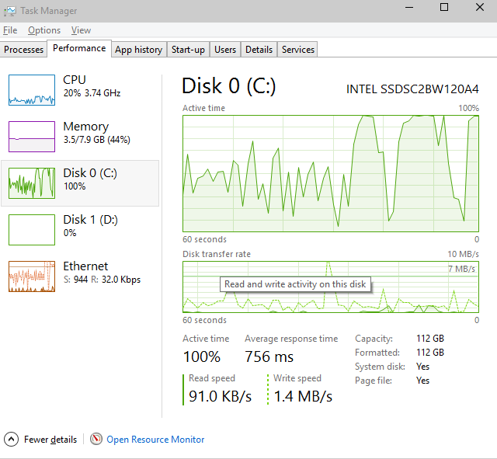
Task: Click the 100% active time value
Action: point(202,356)
